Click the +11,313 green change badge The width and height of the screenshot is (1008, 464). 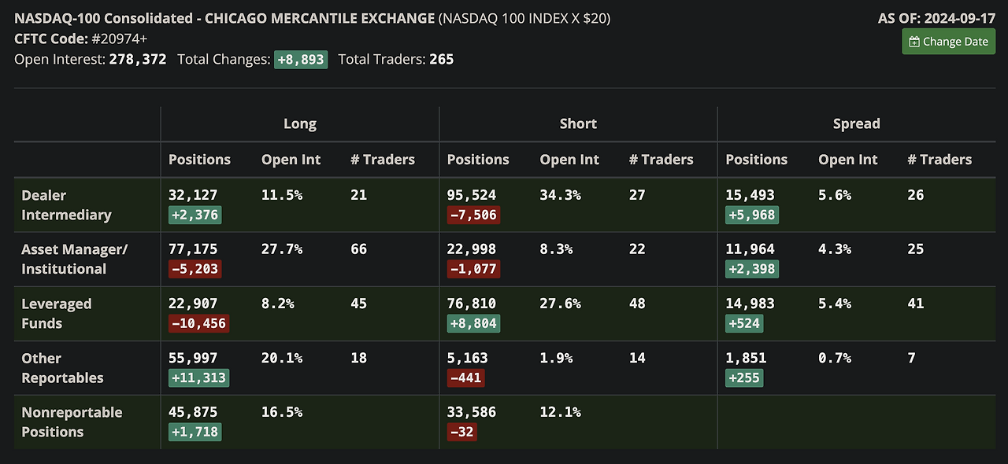click(198, 377)
